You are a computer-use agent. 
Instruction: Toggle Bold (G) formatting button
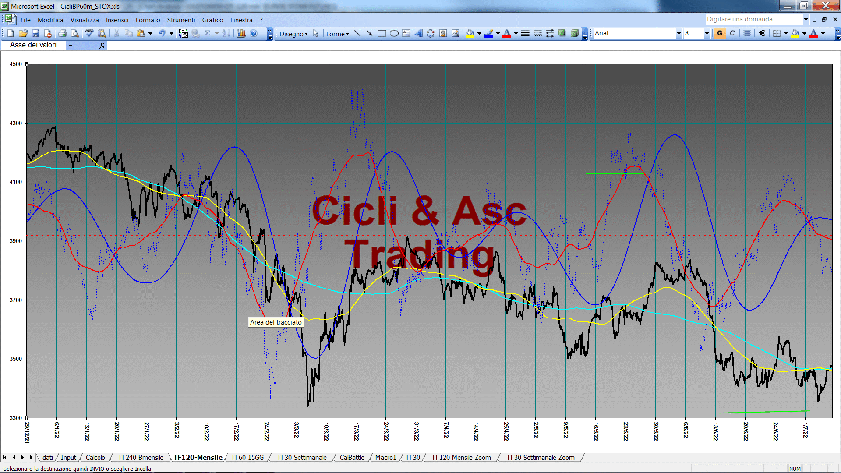[x=720, y=33]
